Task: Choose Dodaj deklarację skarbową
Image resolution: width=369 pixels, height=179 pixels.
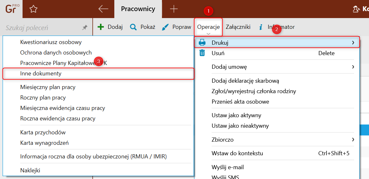Action: [x=277, y=81]
